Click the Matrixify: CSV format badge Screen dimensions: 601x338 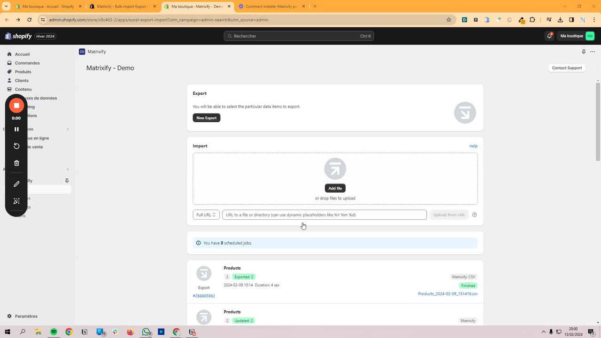coord(463,277)
